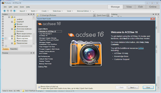Screen dimensions: 161x93
Task: Toggle Easy-Select marker beside Контакти folder
Action: [x=3, y=31]
